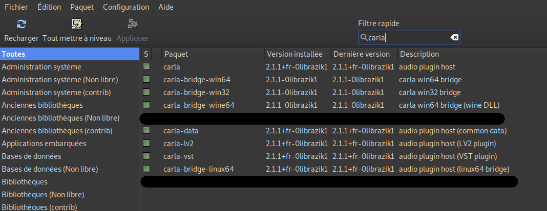Click the search magnifier icon
The image size is (547, 211).
(x=364, y=37)
